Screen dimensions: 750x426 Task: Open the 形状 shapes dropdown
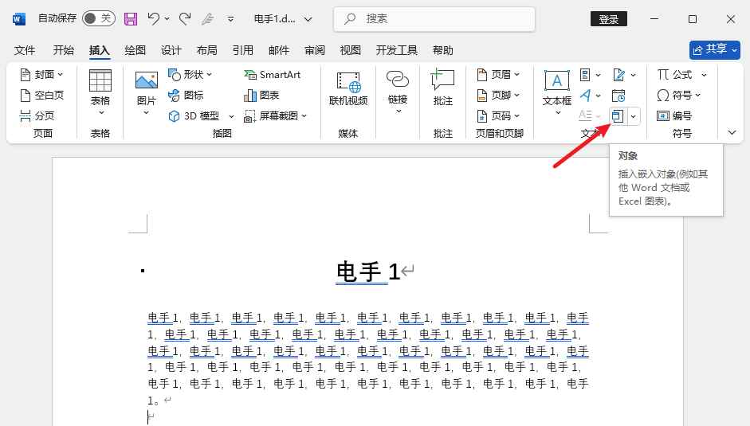point(190,75)
